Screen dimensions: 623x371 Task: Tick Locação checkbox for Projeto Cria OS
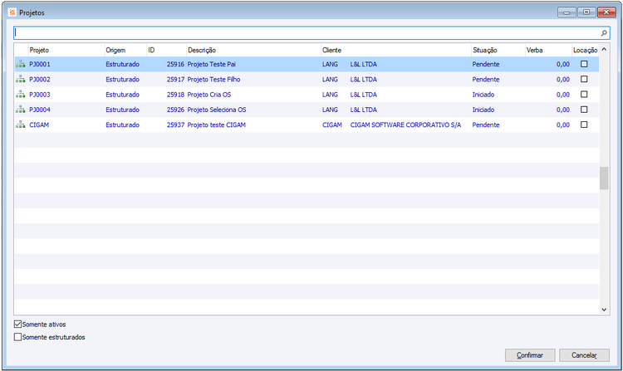(x=584, y=95)
